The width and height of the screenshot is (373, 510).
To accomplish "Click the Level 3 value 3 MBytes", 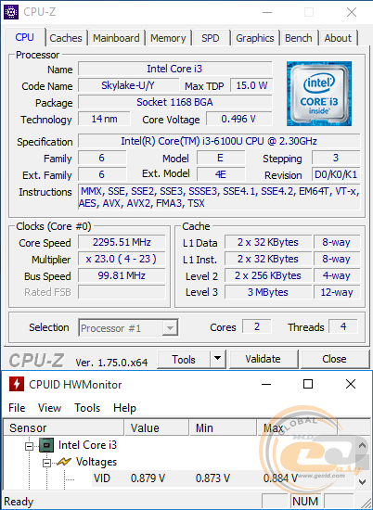I will click(268, 292).
